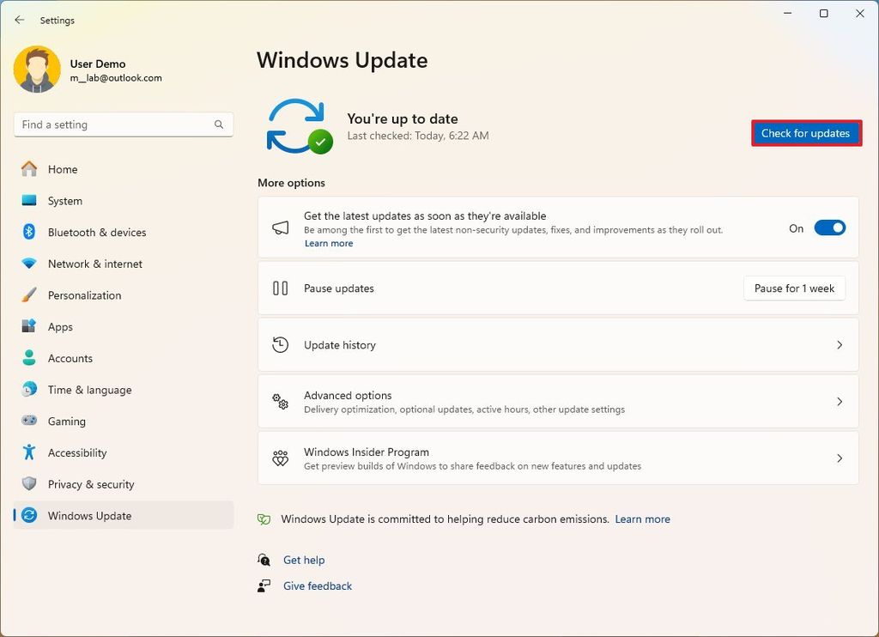Image resolution: width=879 pixels, height=637 pixels.
Task: Click Pause for 1 week
Action: [794, 288]
